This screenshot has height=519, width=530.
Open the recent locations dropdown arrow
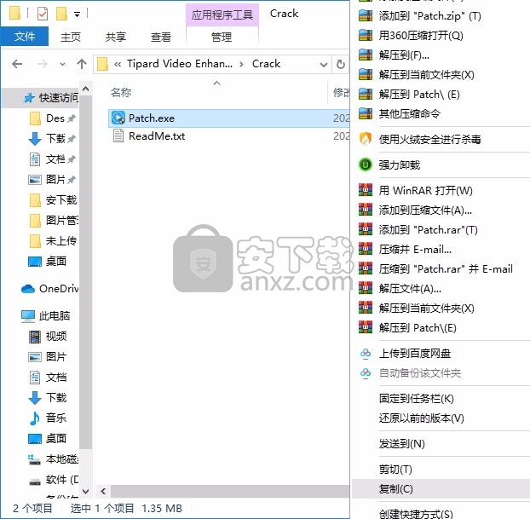point(62,64)
